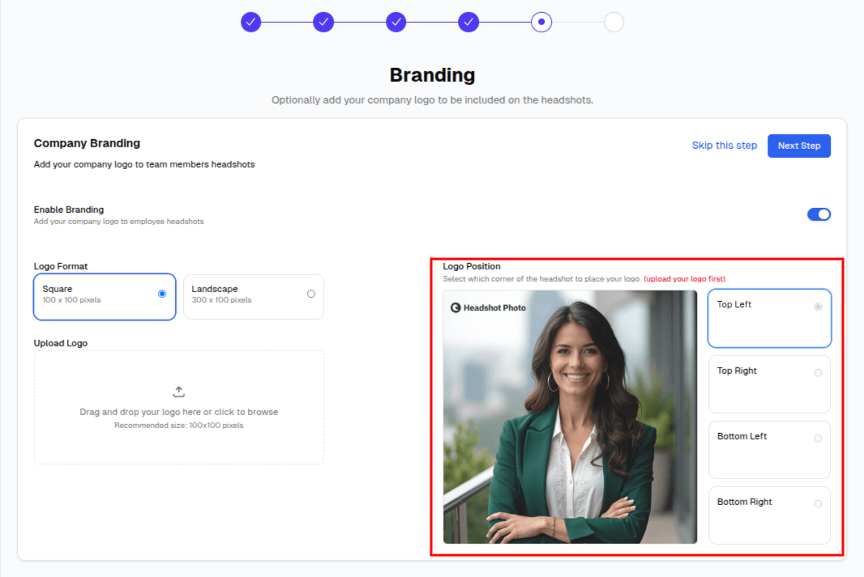
Task: Select the Landscape logo format radio
Action: 311,294
